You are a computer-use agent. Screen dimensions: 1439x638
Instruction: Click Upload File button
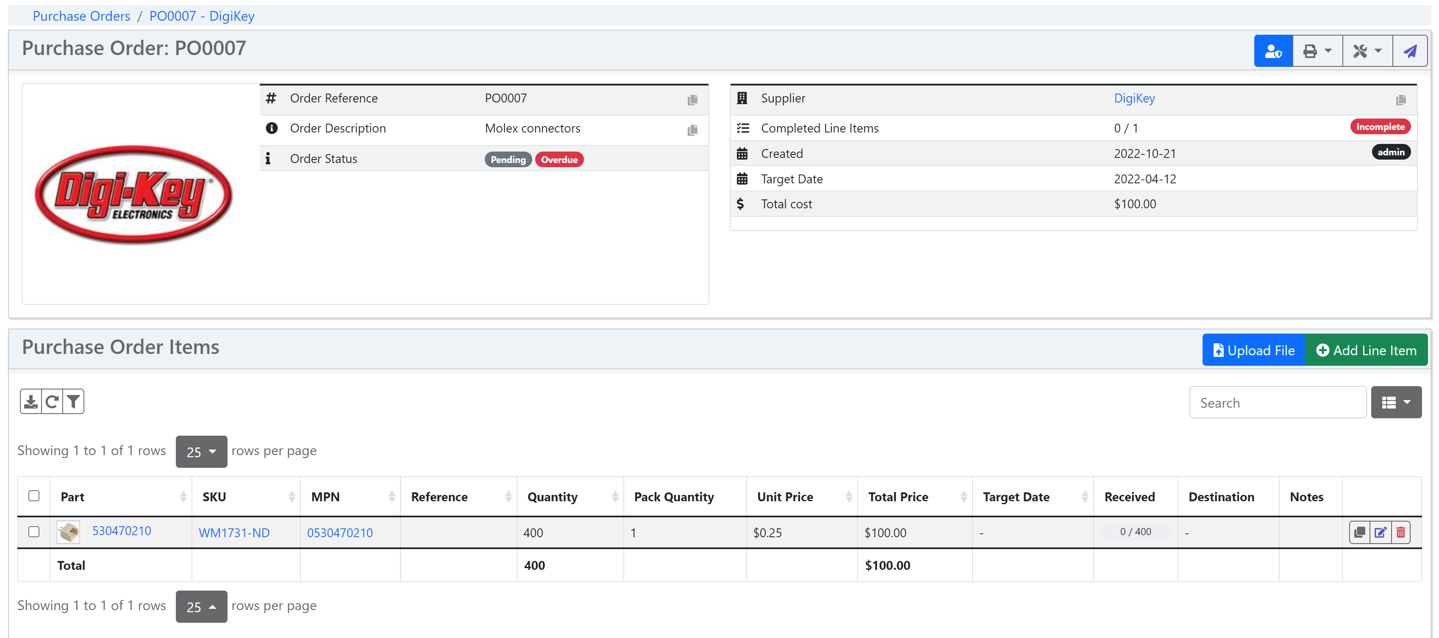1253,350
